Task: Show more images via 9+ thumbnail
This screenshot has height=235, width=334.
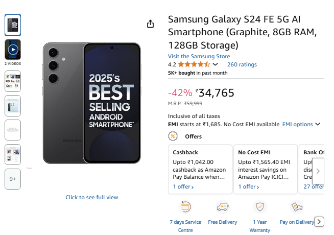Action: tap(13, 179)
